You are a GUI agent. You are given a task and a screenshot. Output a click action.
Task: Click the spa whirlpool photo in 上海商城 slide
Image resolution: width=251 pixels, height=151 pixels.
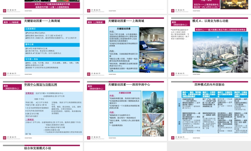point(152,39)
